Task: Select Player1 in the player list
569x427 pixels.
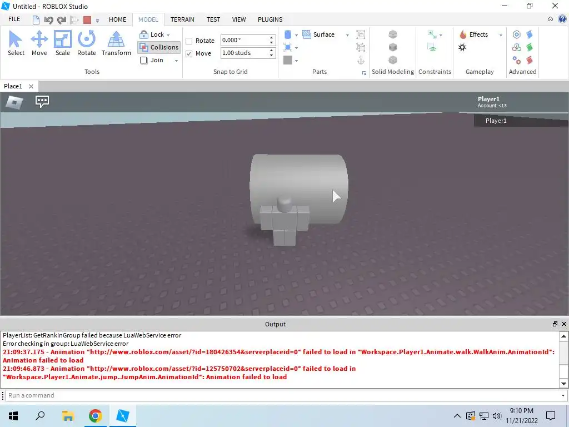Action: tap(521, 121)
